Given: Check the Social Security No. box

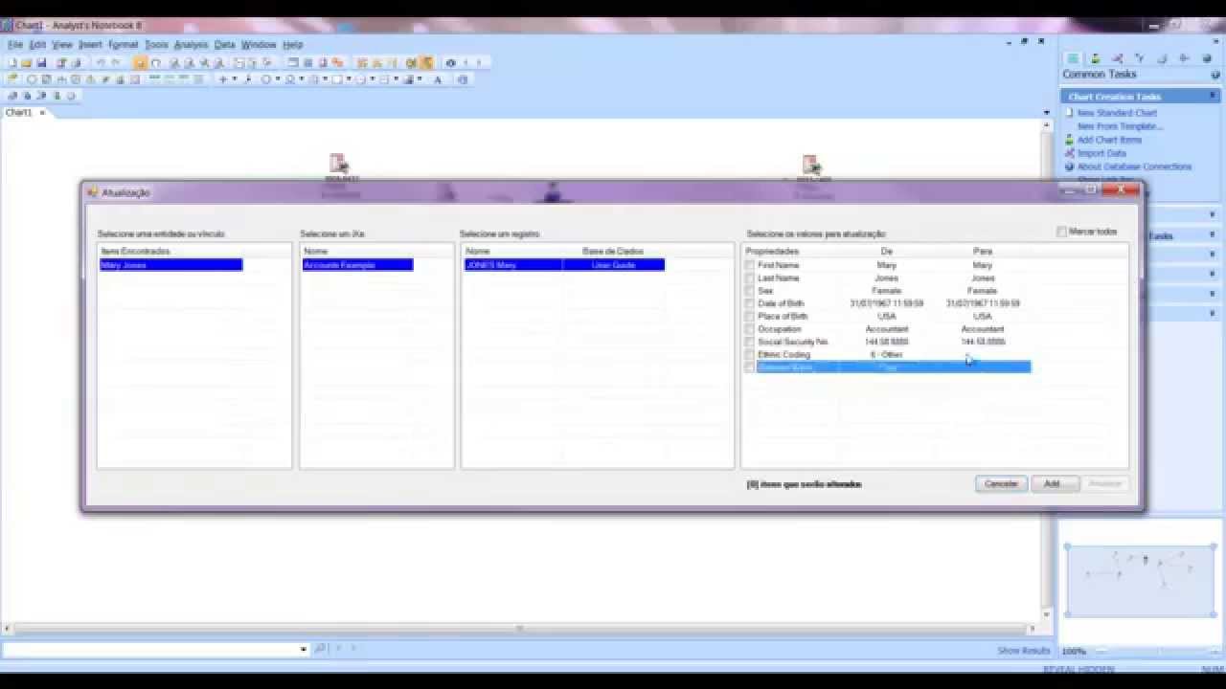Looking at the screenshot, I should (749, 342).
